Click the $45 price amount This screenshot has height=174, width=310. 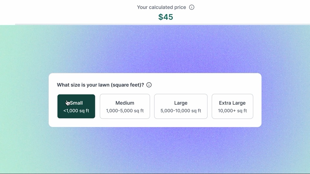coord(166,17)
